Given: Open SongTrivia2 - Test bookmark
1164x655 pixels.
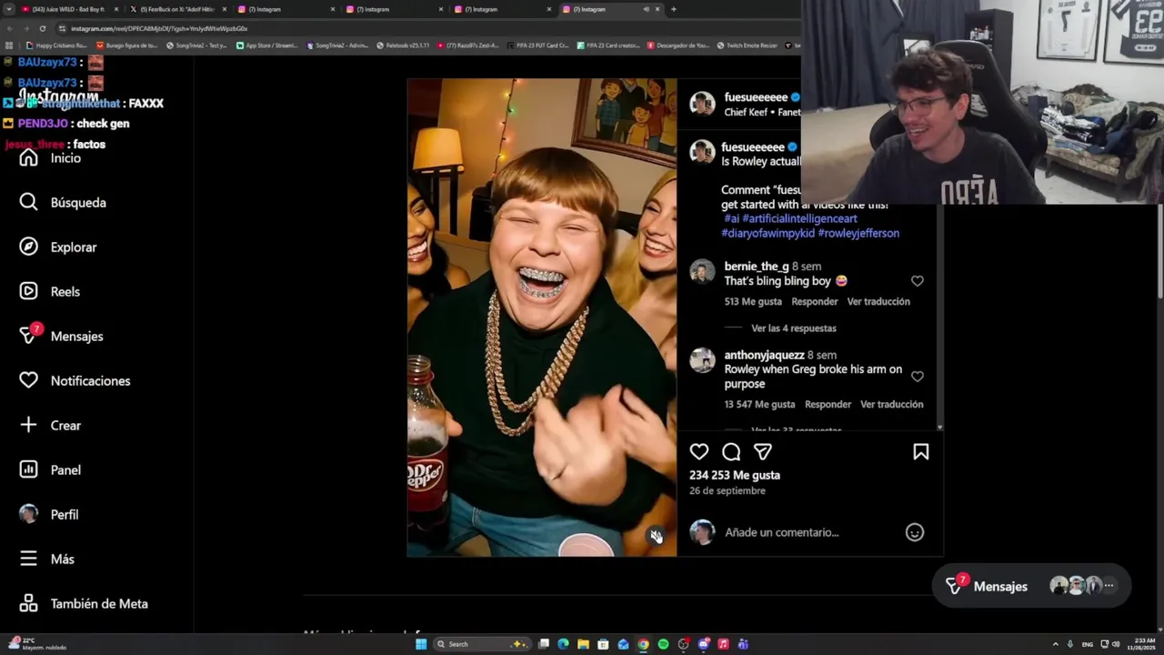Looking at the screenshot, I should (x=196, y=45).
